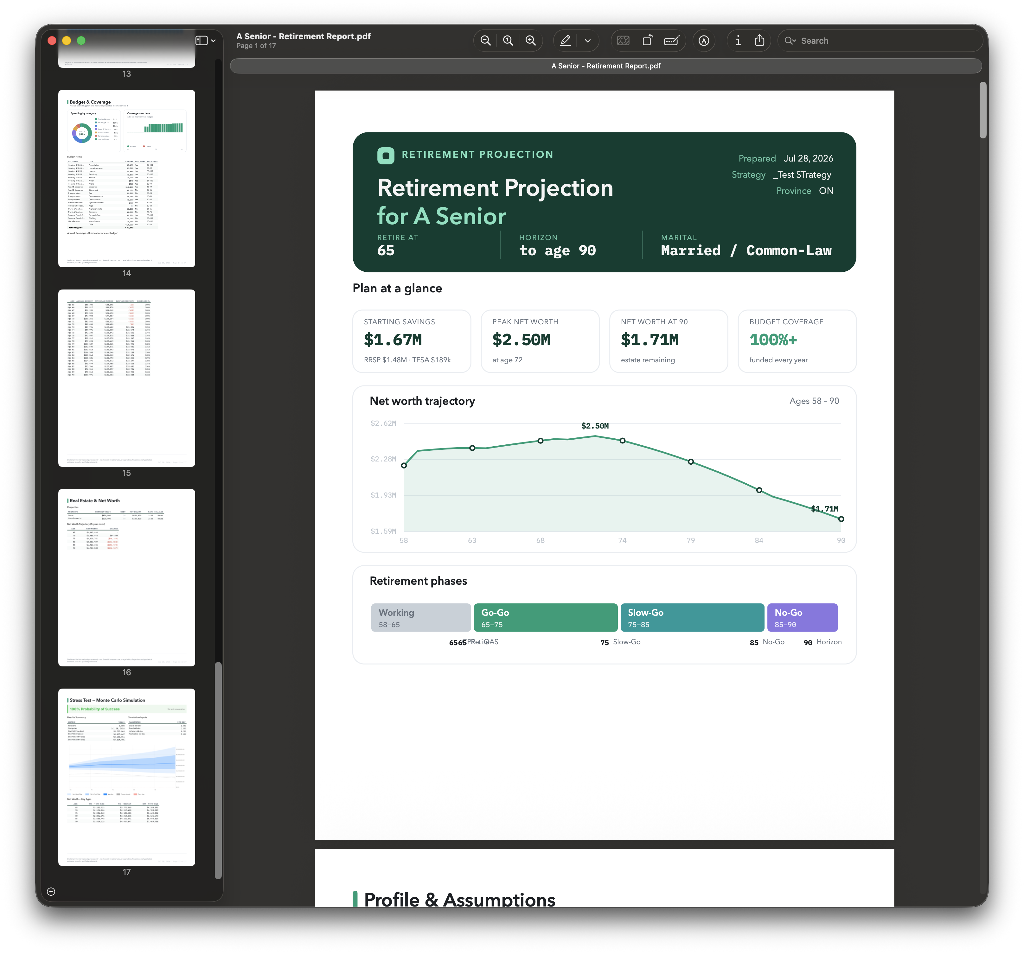Click 'RRSP $1.48M · TFSA $189k' text
Screen dimensions: 1024x954
[x=407, y=360]
